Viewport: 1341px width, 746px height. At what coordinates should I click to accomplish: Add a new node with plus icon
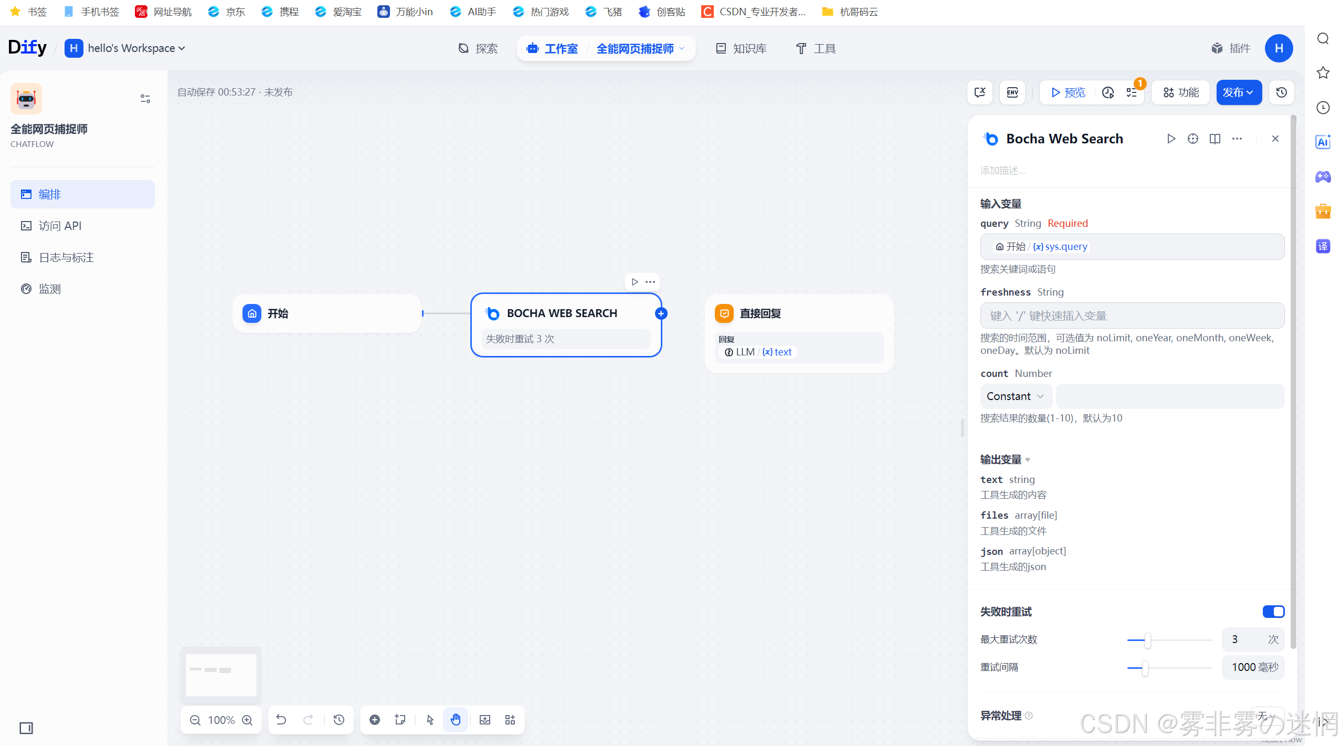(375, 720)
